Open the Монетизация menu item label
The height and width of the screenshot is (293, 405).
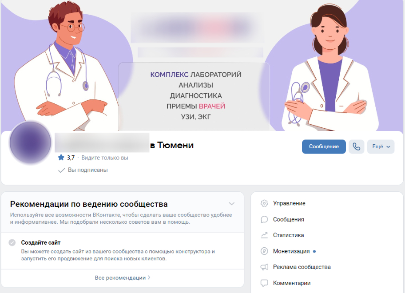[x=291, y=251]
